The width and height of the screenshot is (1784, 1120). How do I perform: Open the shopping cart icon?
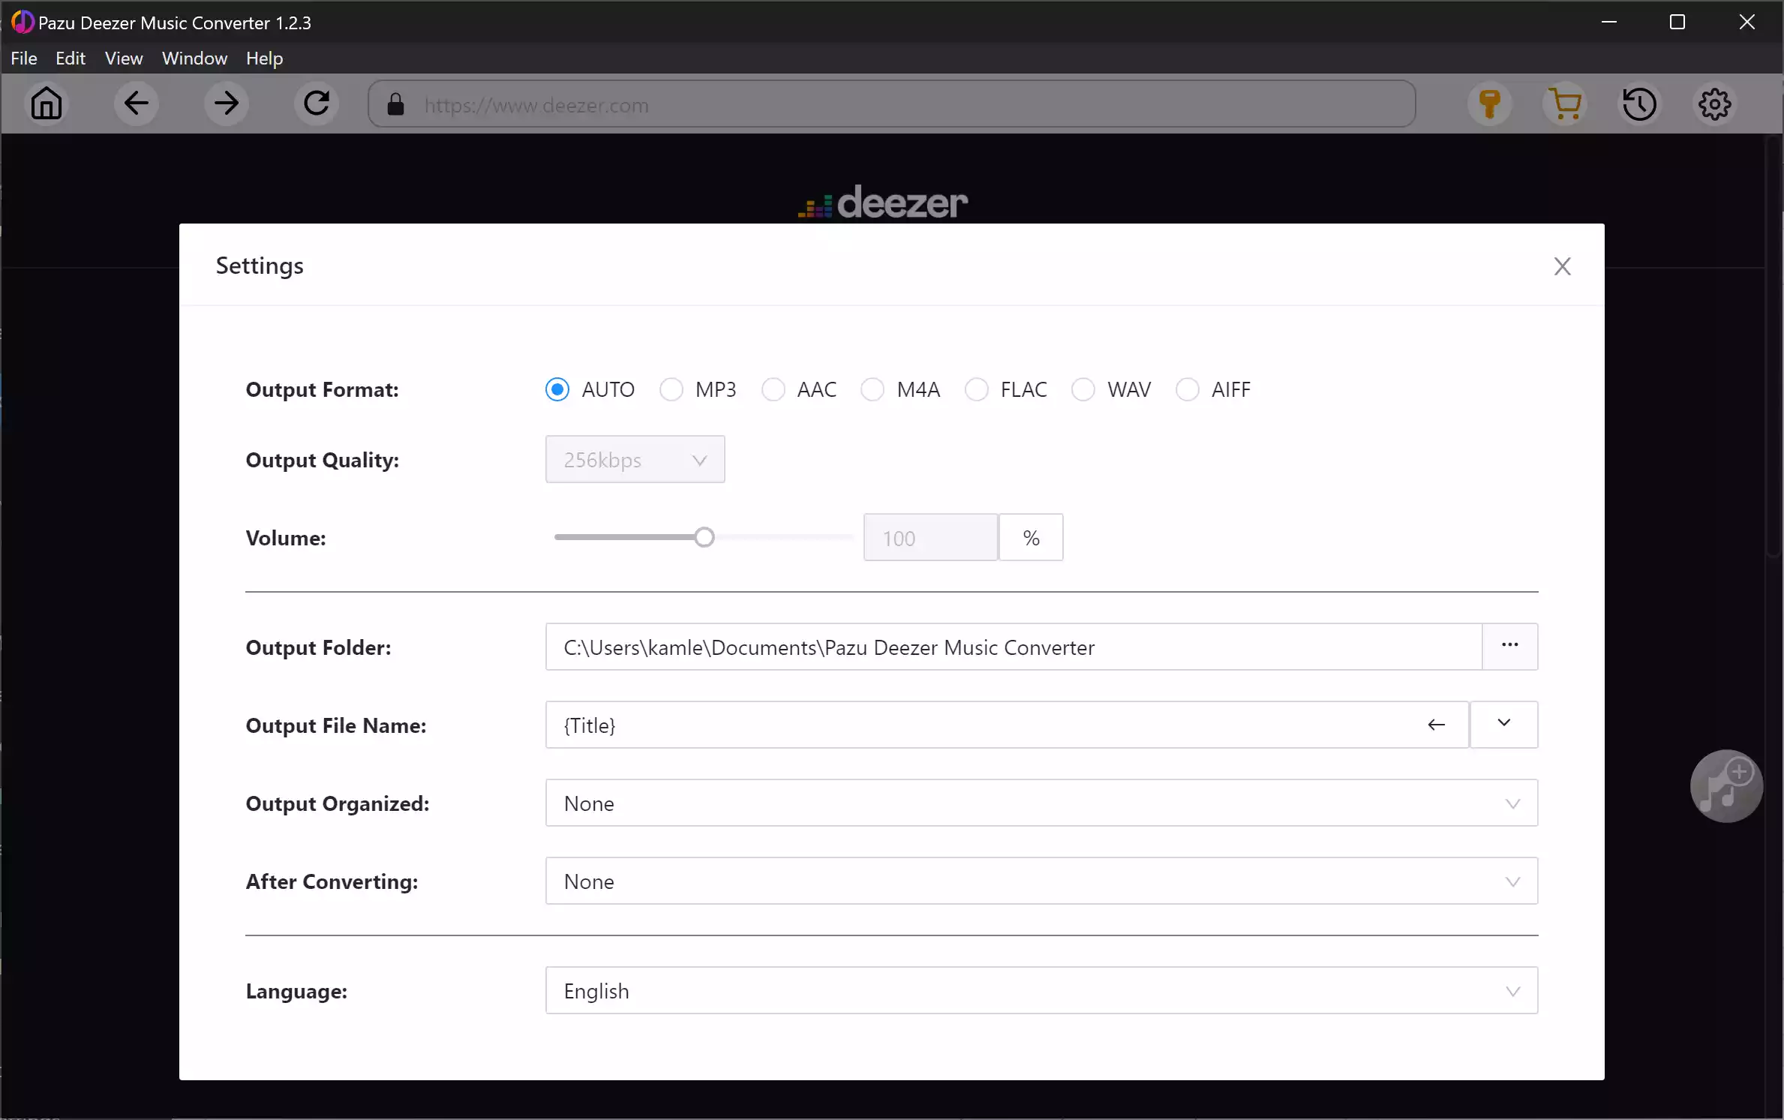(1565, 104)
